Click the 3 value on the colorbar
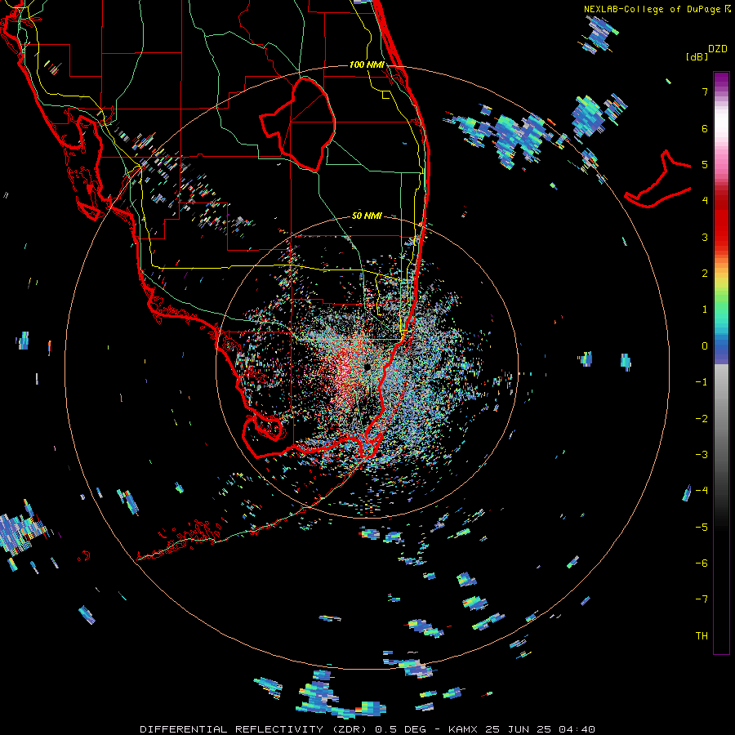The width and height of the screenshot is (735, 735). click(x=705, y=237)
